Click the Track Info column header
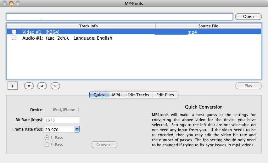This screenshot has height=163, width=268. pos(88,26)
